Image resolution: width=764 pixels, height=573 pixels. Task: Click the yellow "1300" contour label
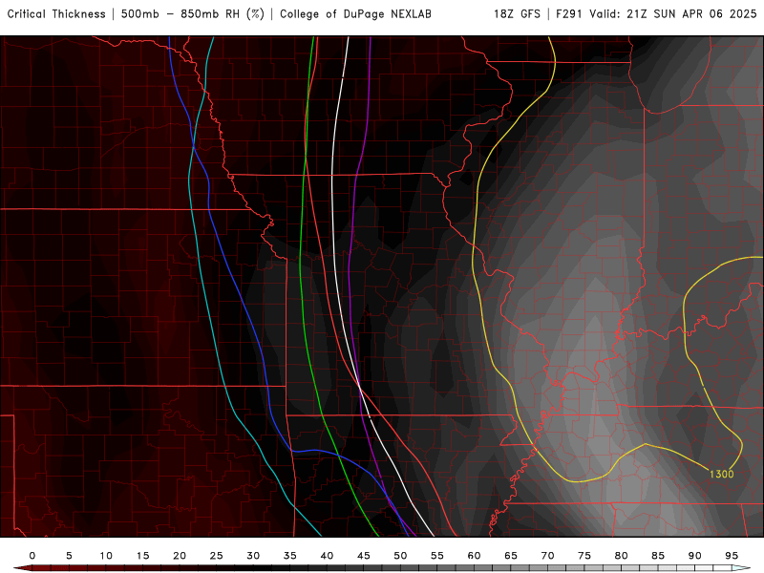pos(721,474)
